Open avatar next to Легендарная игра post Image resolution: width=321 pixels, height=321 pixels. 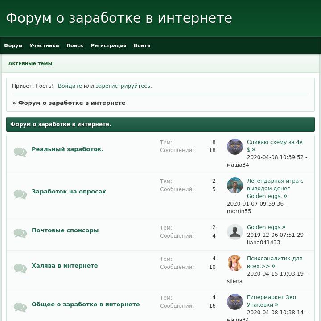pos(235,185)
